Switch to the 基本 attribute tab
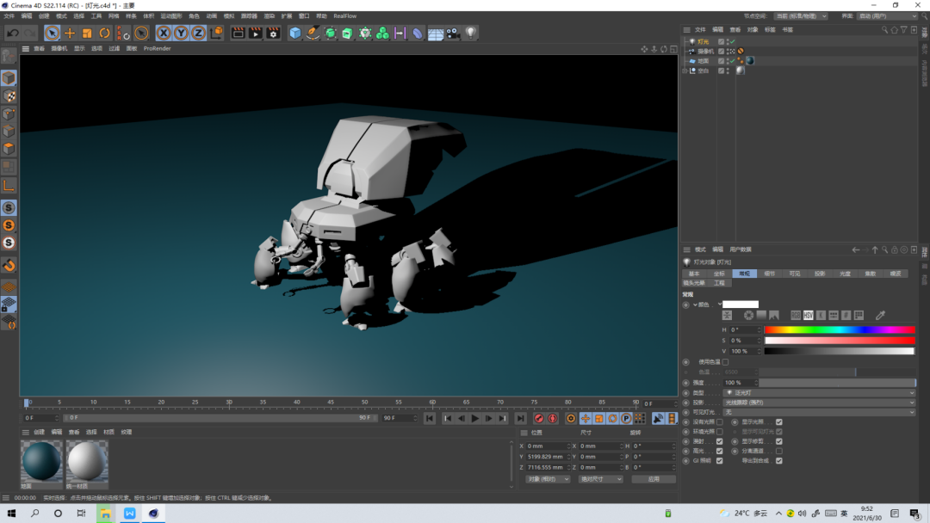This screenshot has width=930, height=523. coord(694,274)
